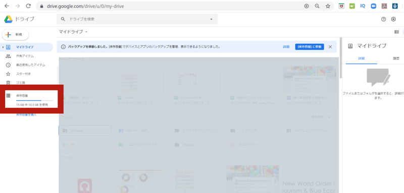Open the green extension icon
Image resolution: width=404 pixels, height=193 pixels.
352,6
